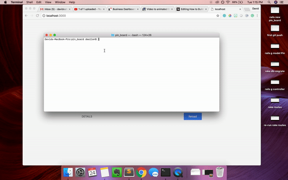Select the 'rake db-migrate' desktop file
Image resolution: width=288 pixels, height=180 pixels.
(x=275, y=67)
